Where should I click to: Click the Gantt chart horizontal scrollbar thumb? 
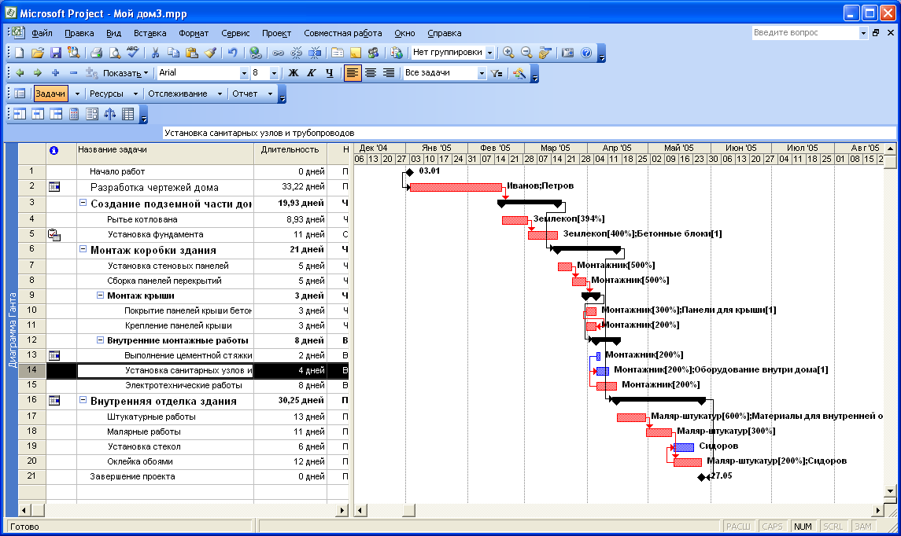click(x=408, y=510)
